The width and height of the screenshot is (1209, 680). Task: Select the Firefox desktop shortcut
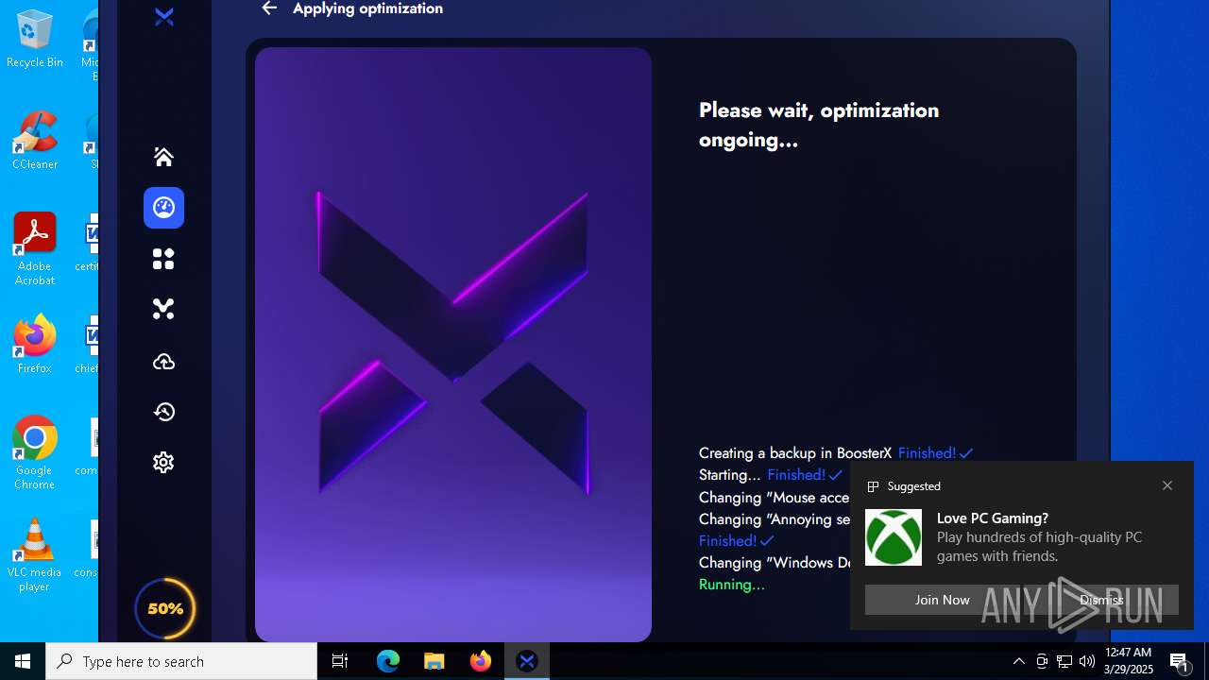pos(35,345)
